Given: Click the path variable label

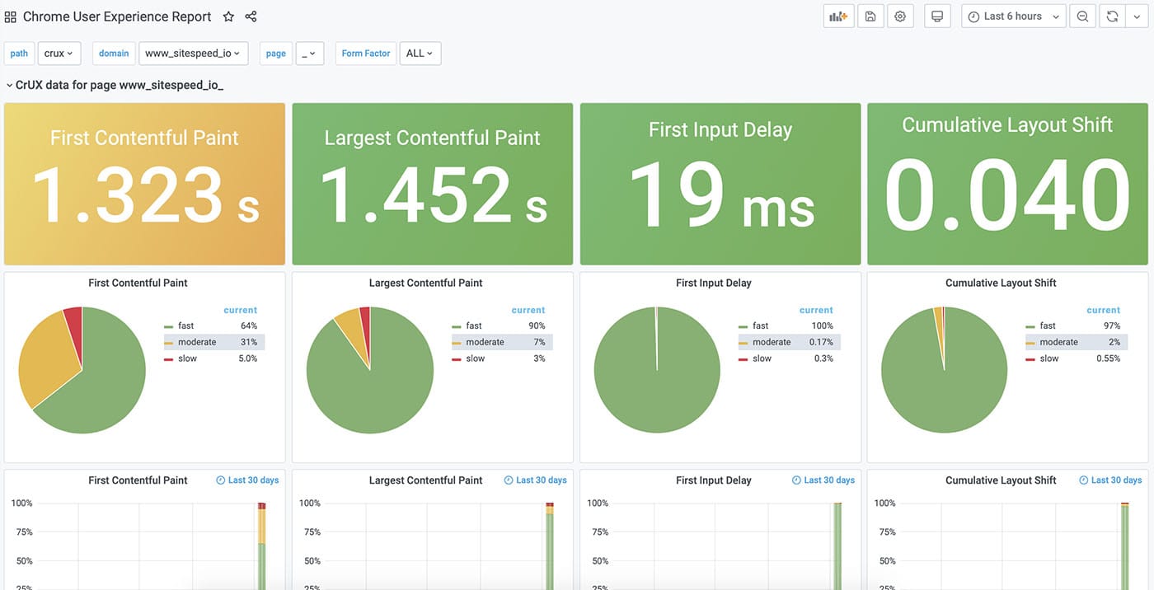Looking at the screenshot, I should (x=19, y=54).
